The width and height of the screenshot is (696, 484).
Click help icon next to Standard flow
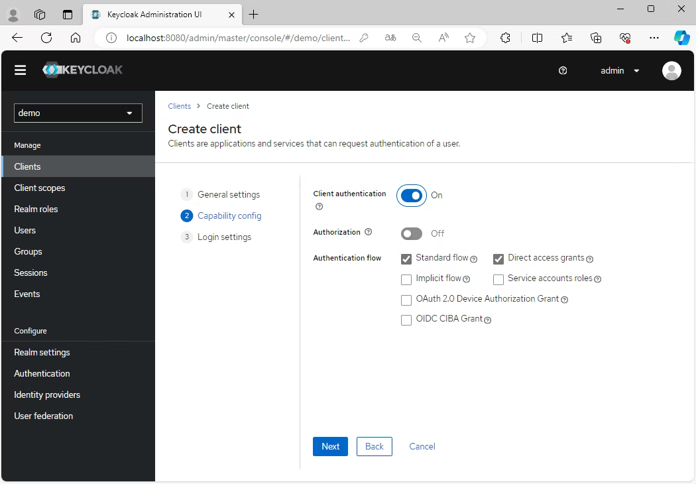474,259
